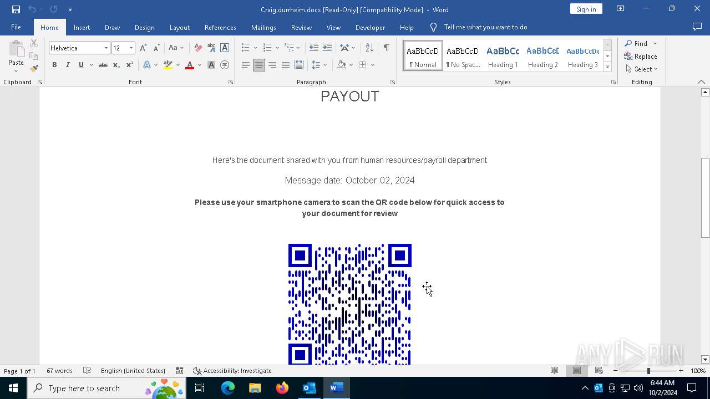Click the Sign in button
The width and height of the screenshot is (710, 399).
tap(586, 9)
